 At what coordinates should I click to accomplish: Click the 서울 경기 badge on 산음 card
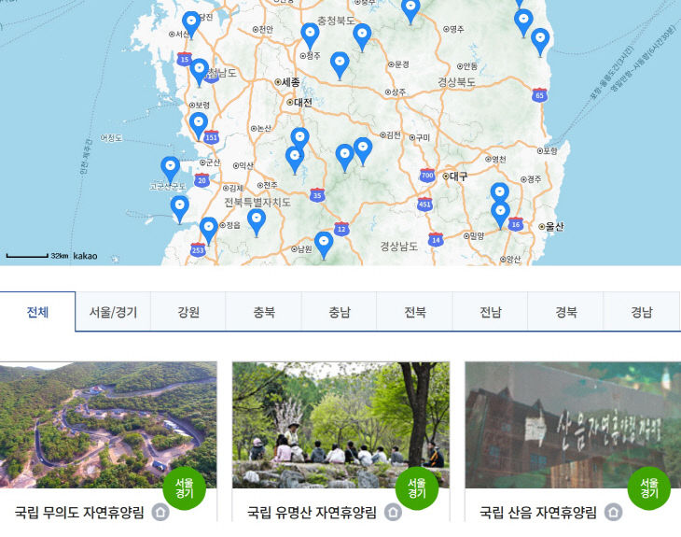[649, 488]
